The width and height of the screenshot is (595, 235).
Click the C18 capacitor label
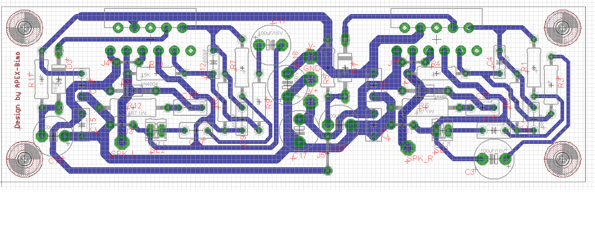[294, 59]
